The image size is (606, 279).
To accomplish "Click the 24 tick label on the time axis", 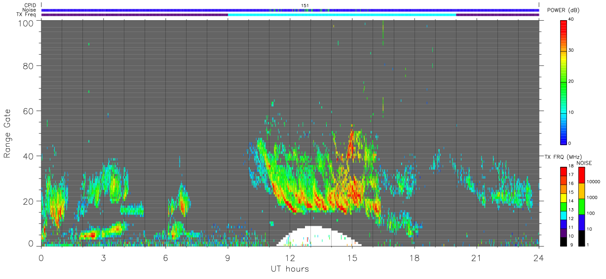I will [539, 257].
